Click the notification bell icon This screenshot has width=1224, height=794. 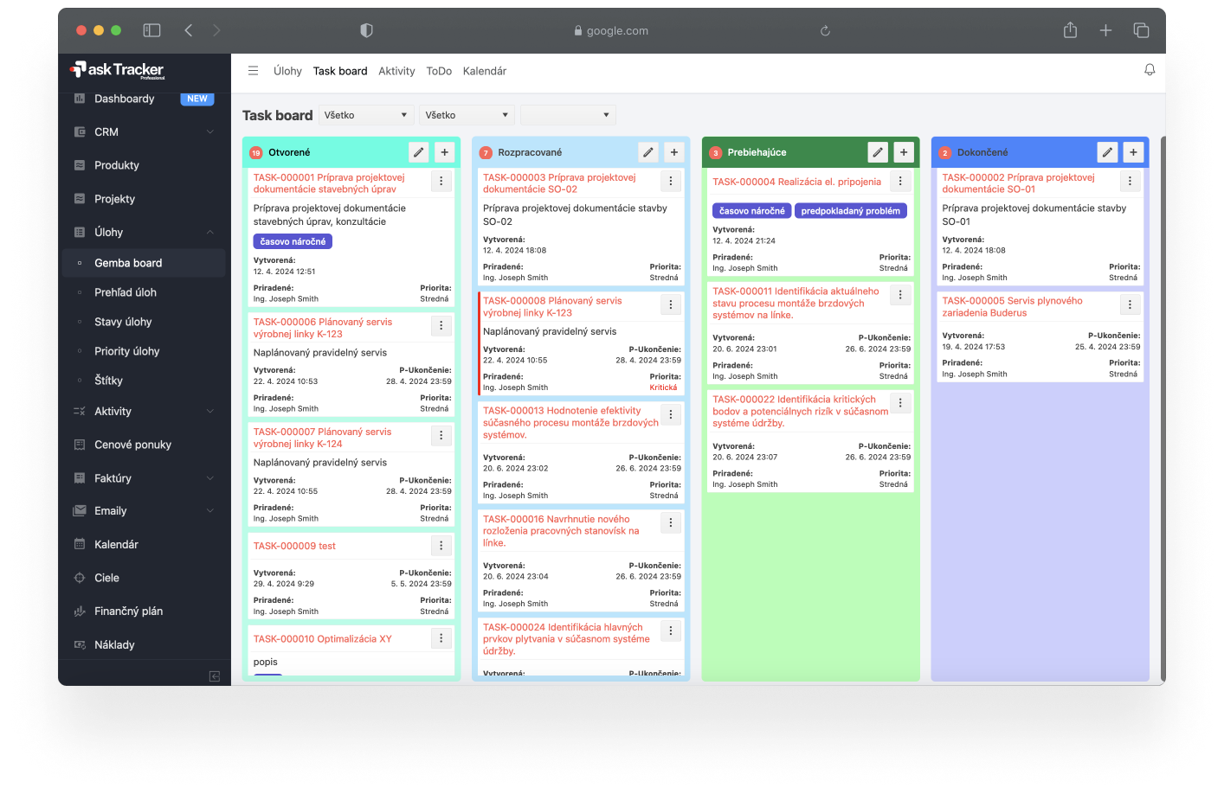1150,70
